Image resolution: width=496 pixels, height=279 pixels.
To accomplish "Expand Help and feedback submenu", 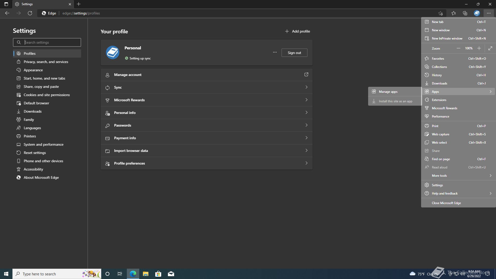I will click(x=458, y=193).
